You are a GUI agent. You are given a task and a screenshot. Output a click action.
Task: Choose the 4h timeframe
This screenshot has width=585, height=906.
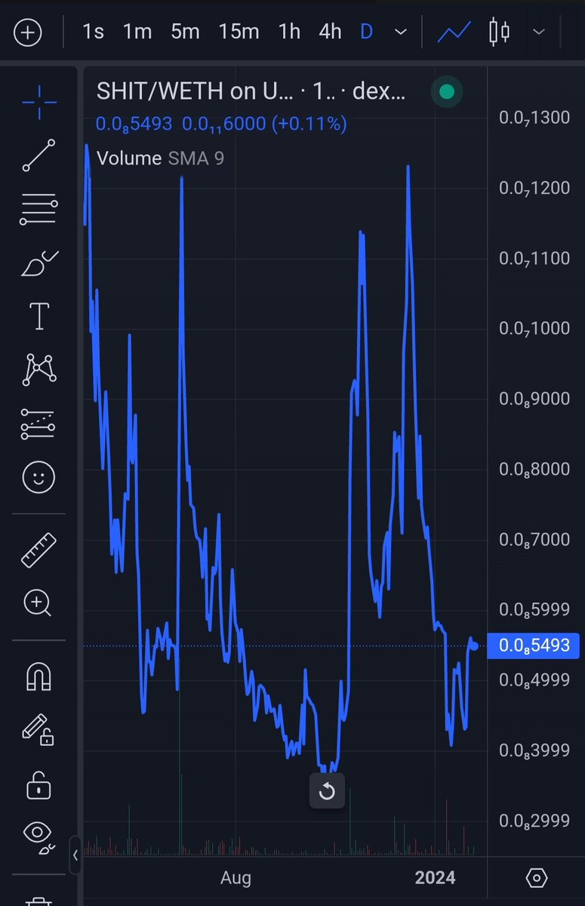(330, 32)
